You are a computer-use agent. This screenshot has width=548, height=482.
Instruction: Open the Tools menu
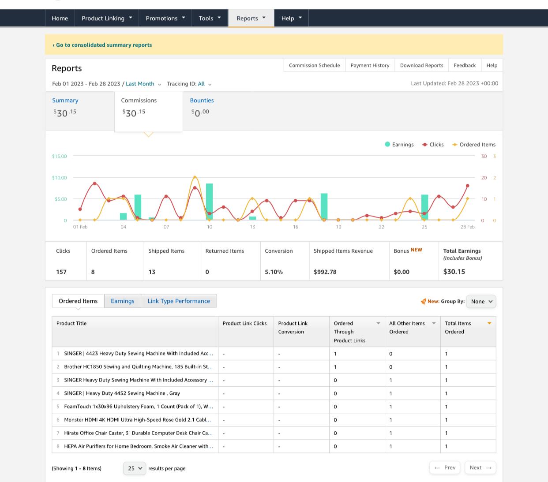point(210,18)
